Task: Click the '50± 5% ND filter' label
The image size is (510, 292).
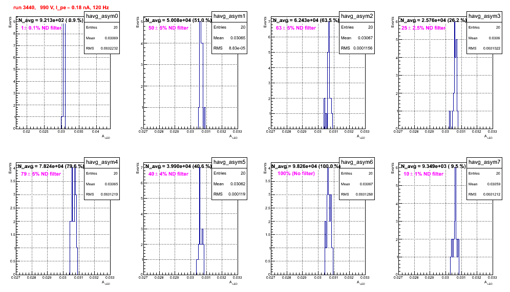Action: pos(168,28)
